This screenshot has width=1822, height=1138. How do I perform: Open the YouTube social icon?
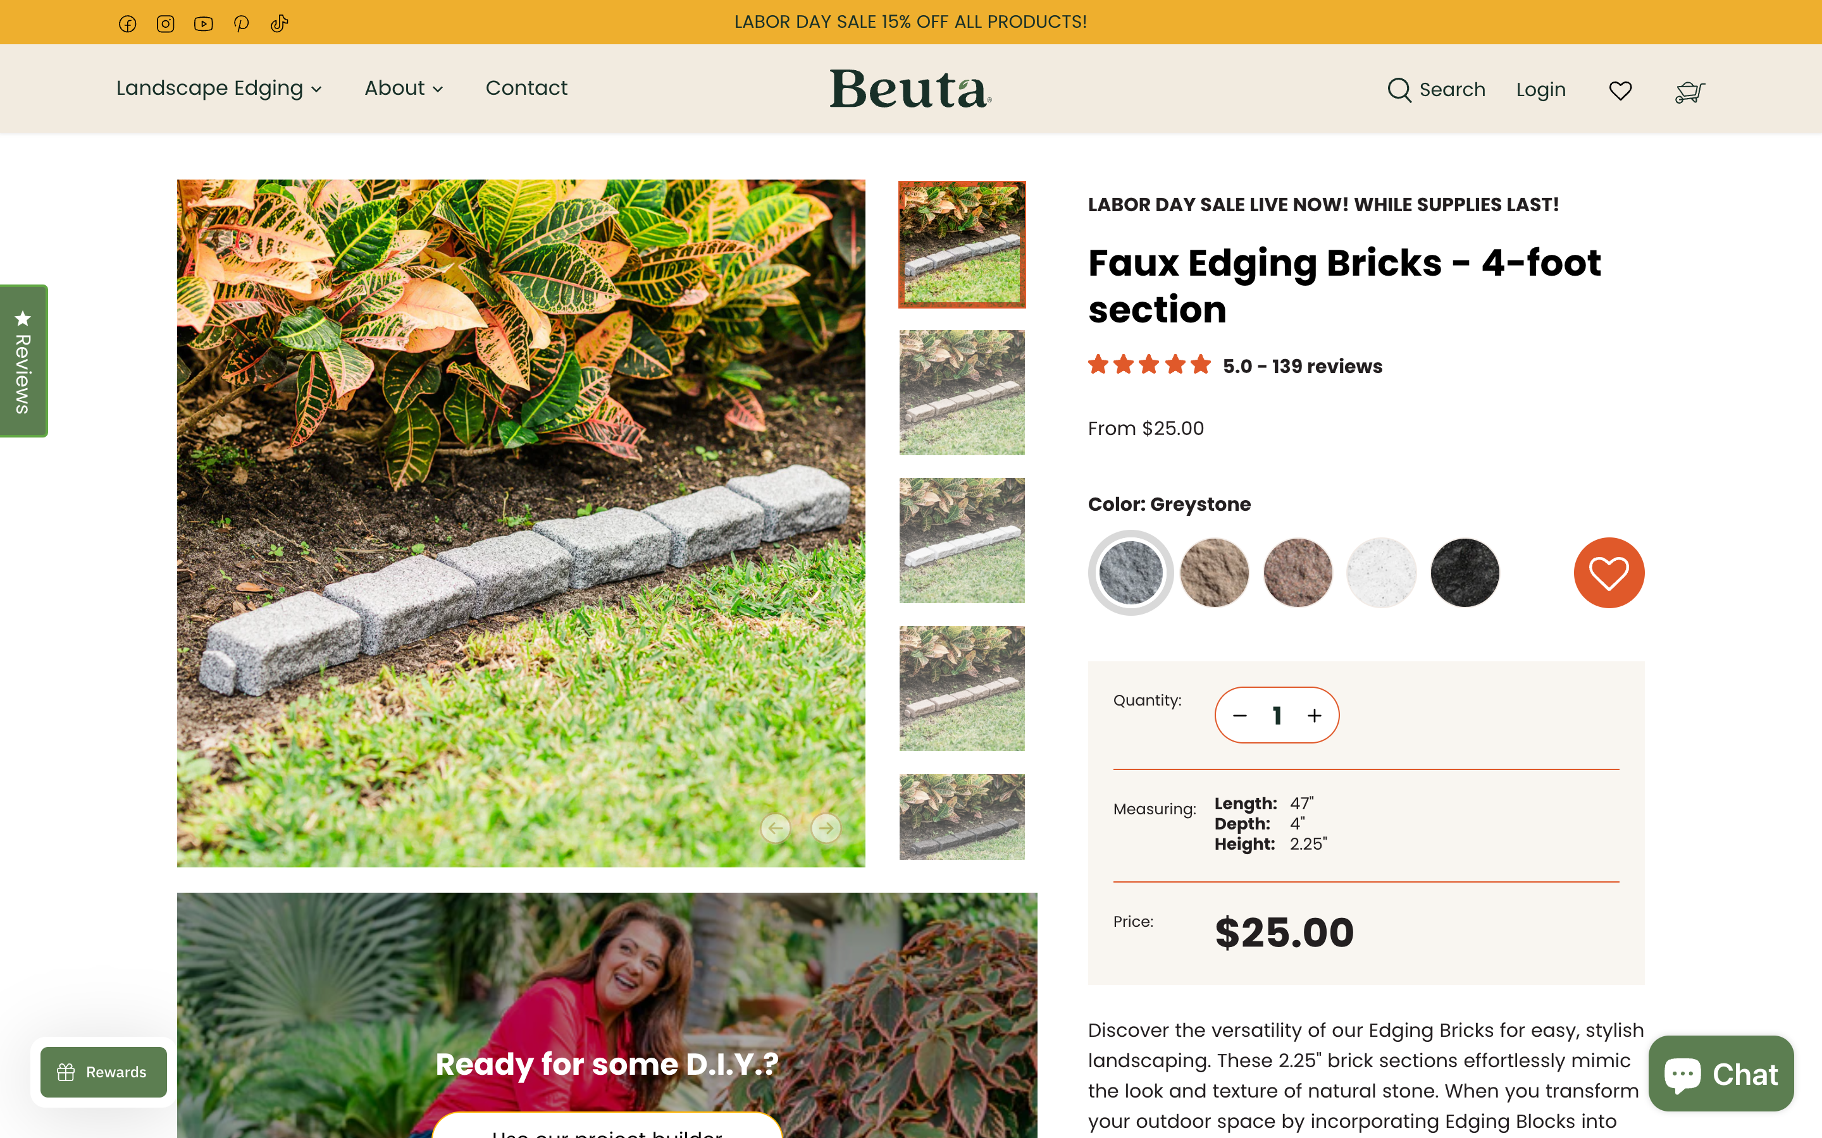pyautogui.click(x=202, y=23)
